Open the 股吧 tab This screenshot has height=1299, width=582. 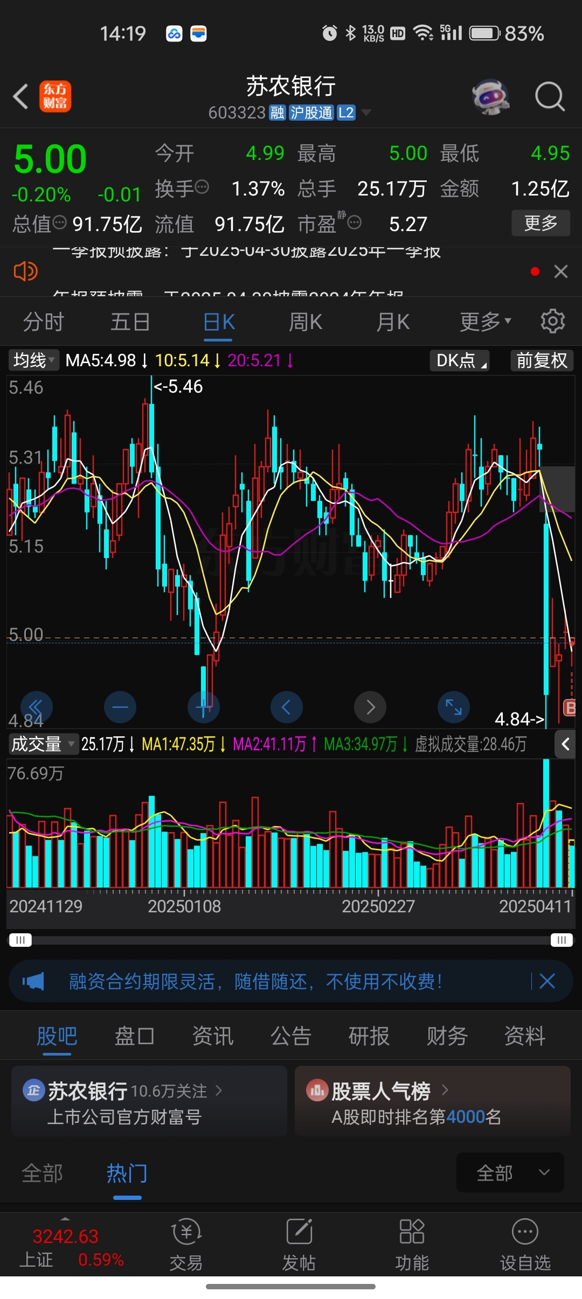pyautogui.click(x=57, y=1036)
